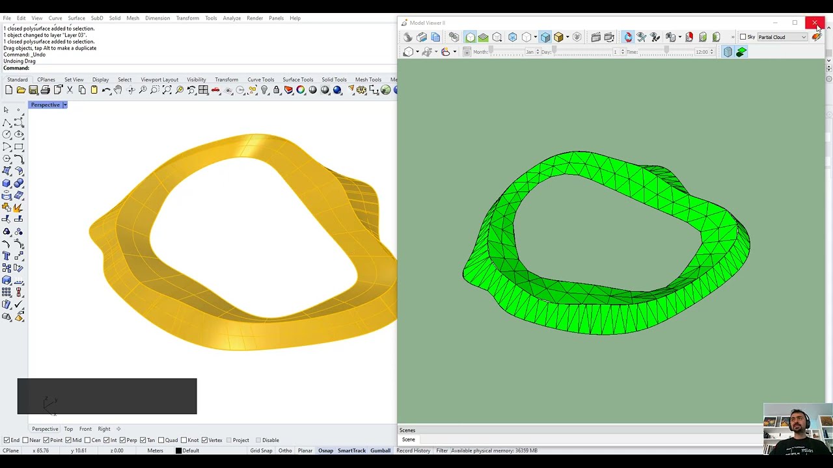The image size is (833, 468).
Task: Click the New file icon
Action: click(8, 90)
